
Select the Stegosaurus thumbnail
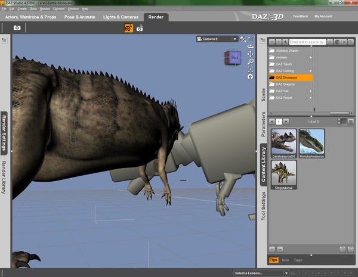283,172
